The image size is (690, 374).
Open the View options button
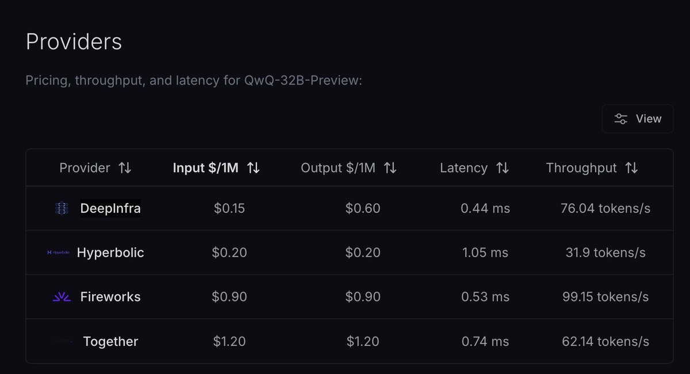[638, 119]
